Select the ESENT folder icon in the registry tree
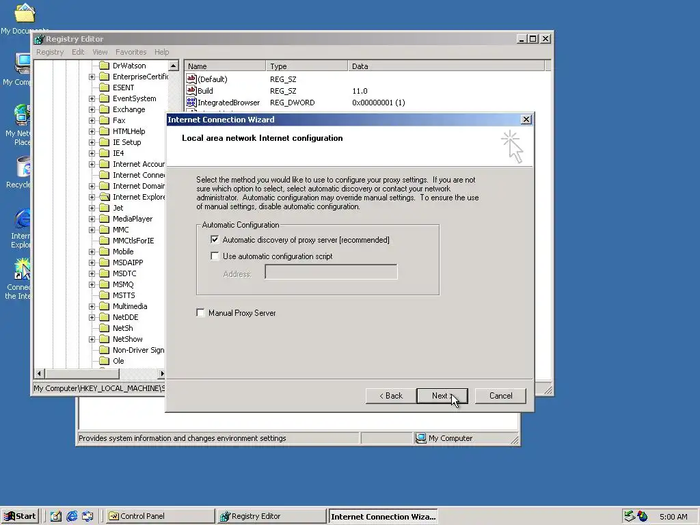Image resolution: width=700 pixels, height=525 pixels. 105,87
